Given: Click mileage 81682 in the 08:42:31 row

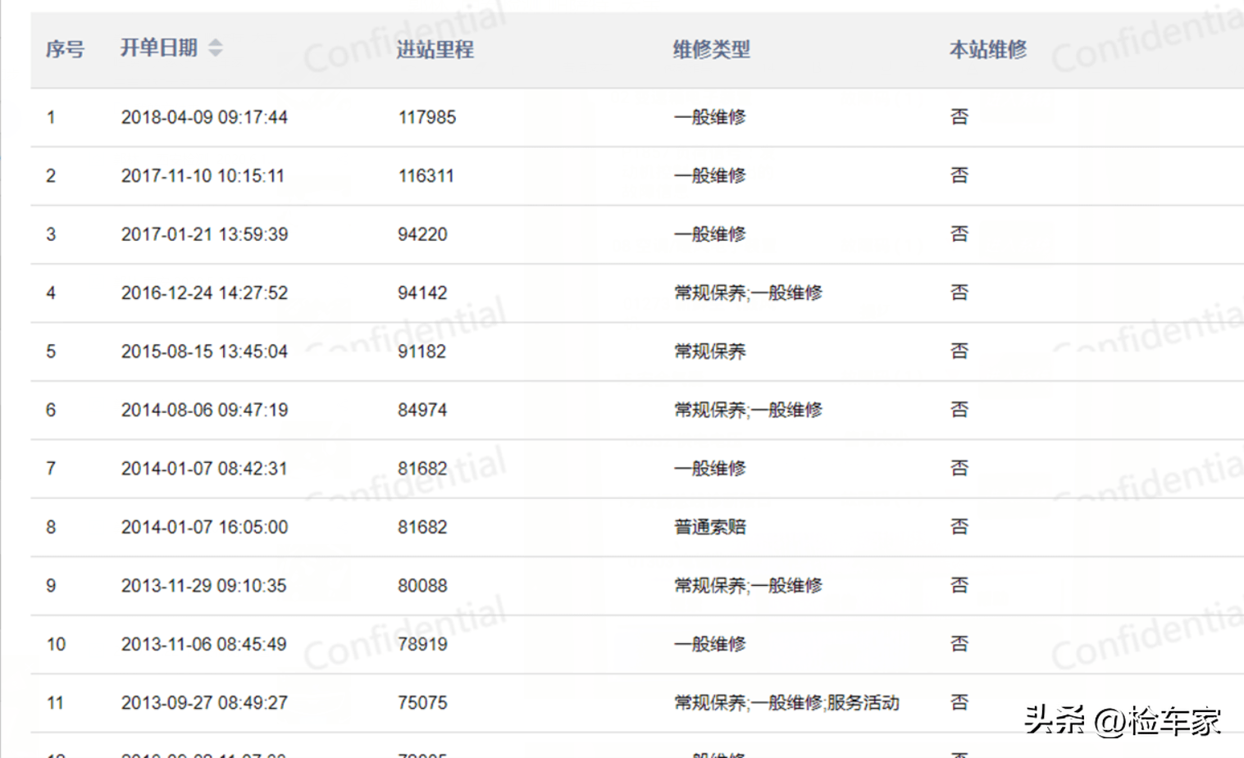Looking at the screenshot, I should pyautogui.click(x=422, y=469).
